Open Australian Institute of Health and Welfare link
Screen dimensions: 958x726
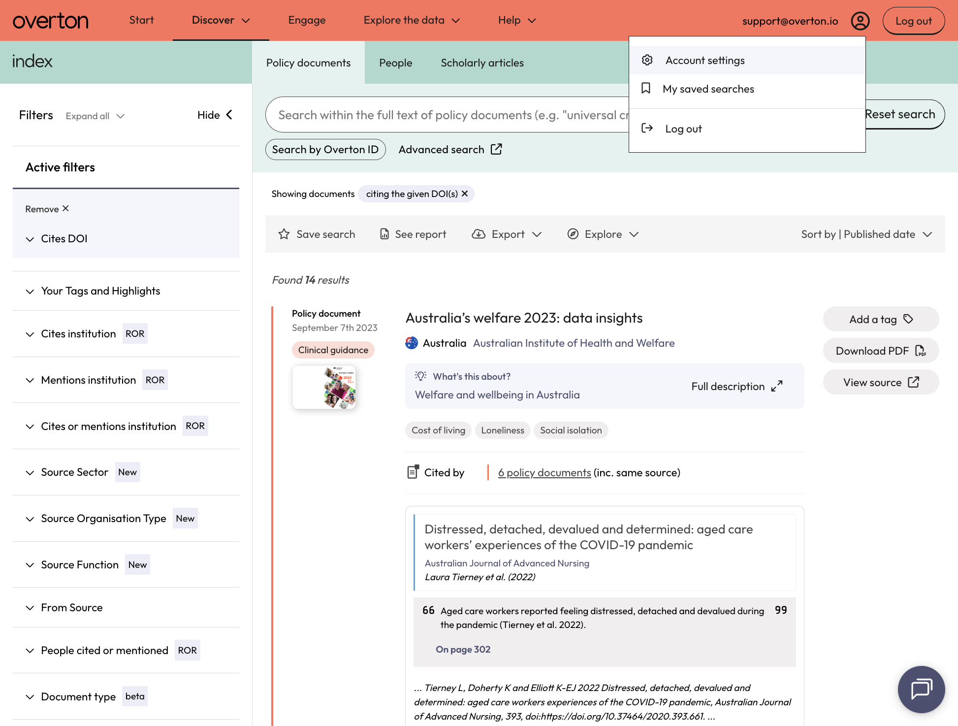[x=574, y=343]
